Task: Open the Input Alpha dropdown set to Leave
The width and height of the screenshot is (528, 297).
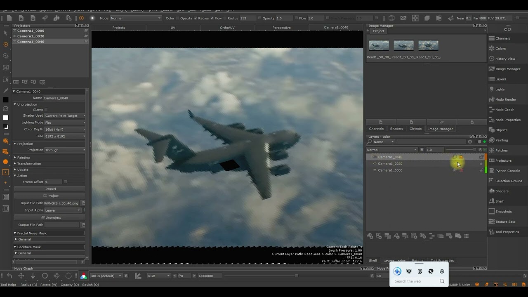Action: pyautogui.click(x=63, y=210)
